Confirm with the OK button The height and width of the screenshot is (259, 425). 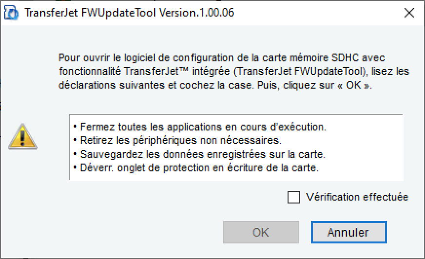click(x=261, y=232)
